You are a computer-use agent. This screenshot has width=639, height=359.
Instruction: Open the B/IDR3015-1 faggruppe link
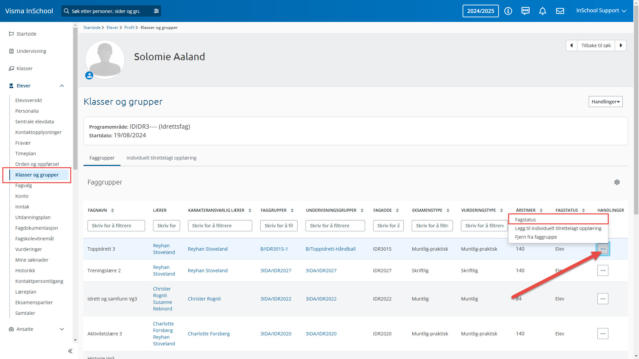click(x=274, y=249)
